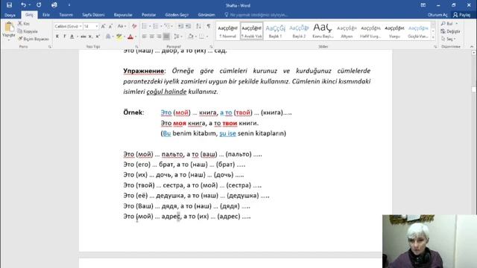
Task: Switch to the Gözden Geçir tab
Action: click(x=177, y=15)
